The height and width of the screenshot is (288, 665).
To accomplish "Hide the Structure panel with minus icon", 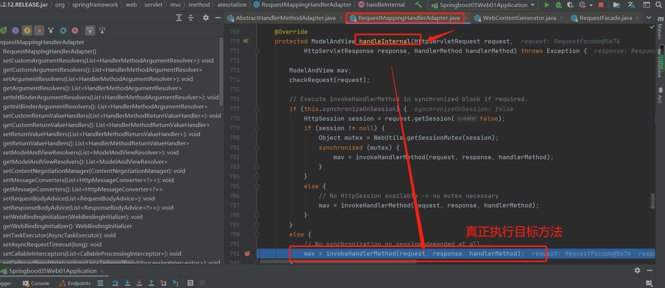I will pyautogui.click(x=218, y=18).
